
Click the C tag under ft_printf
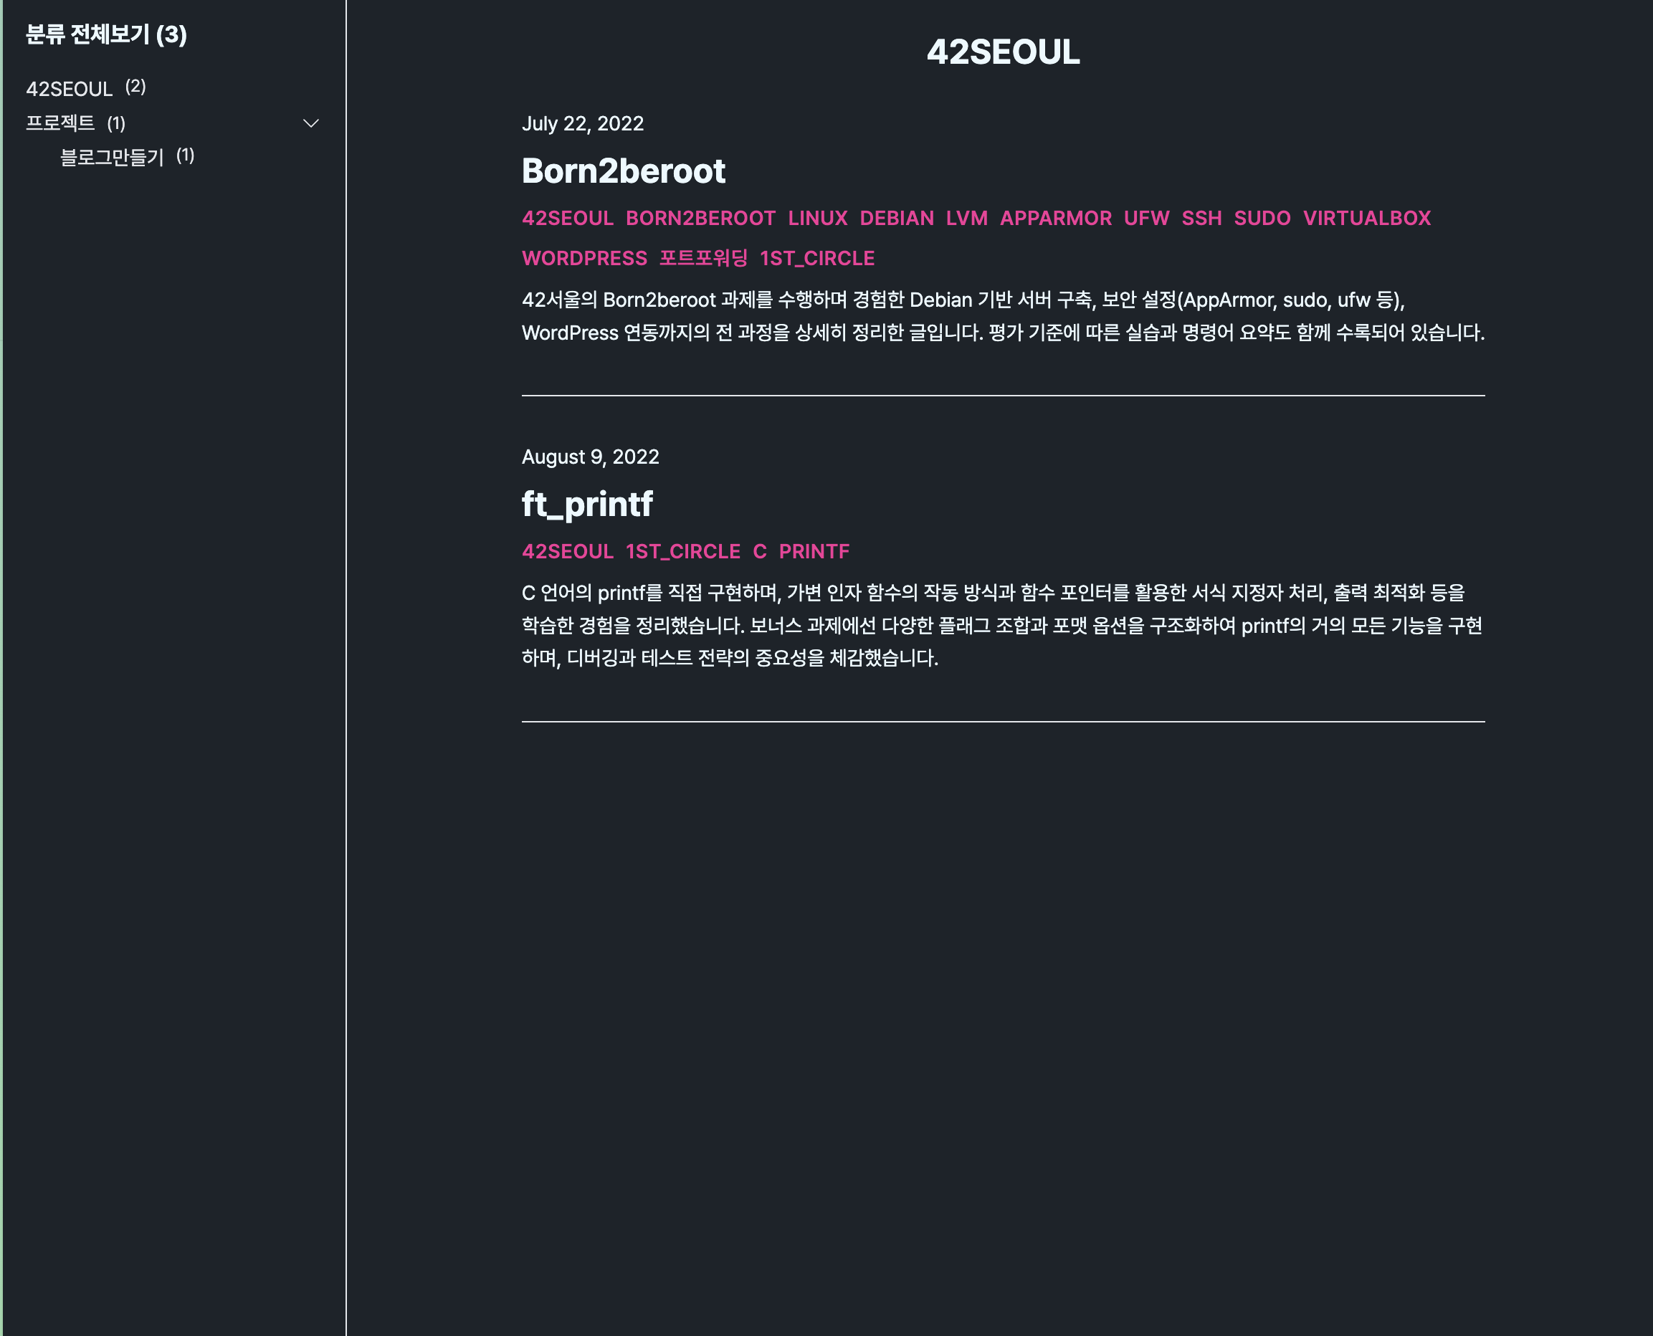pos(760,552)
